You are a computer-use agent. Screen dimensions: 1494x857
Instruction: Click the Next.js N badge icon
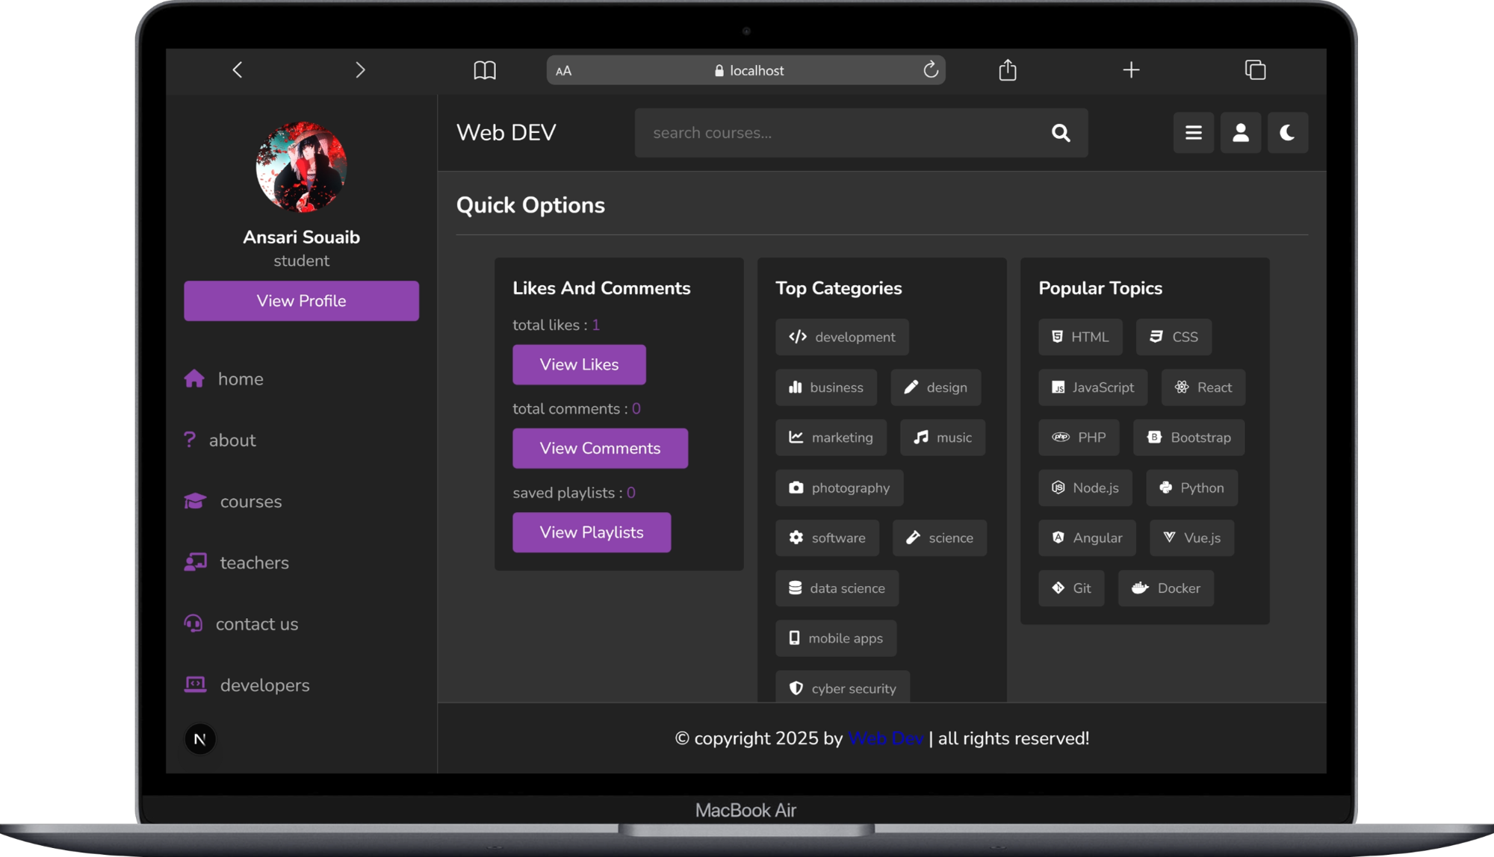pyautogui.click(x=200, y=739)
